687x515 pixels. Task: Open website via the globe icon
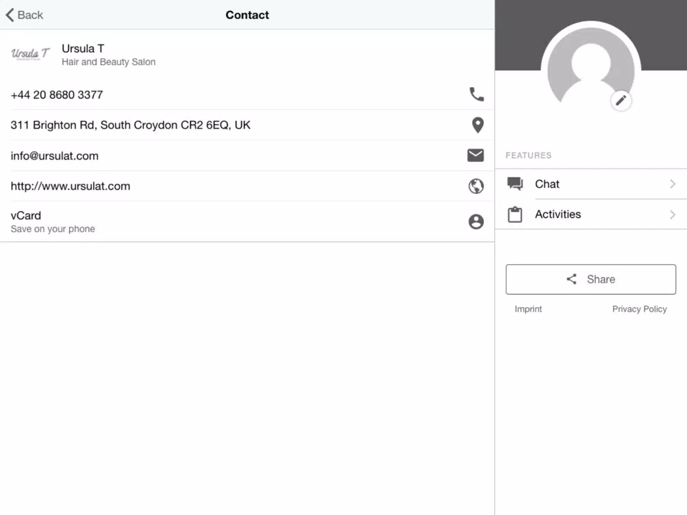coord(476,186)
